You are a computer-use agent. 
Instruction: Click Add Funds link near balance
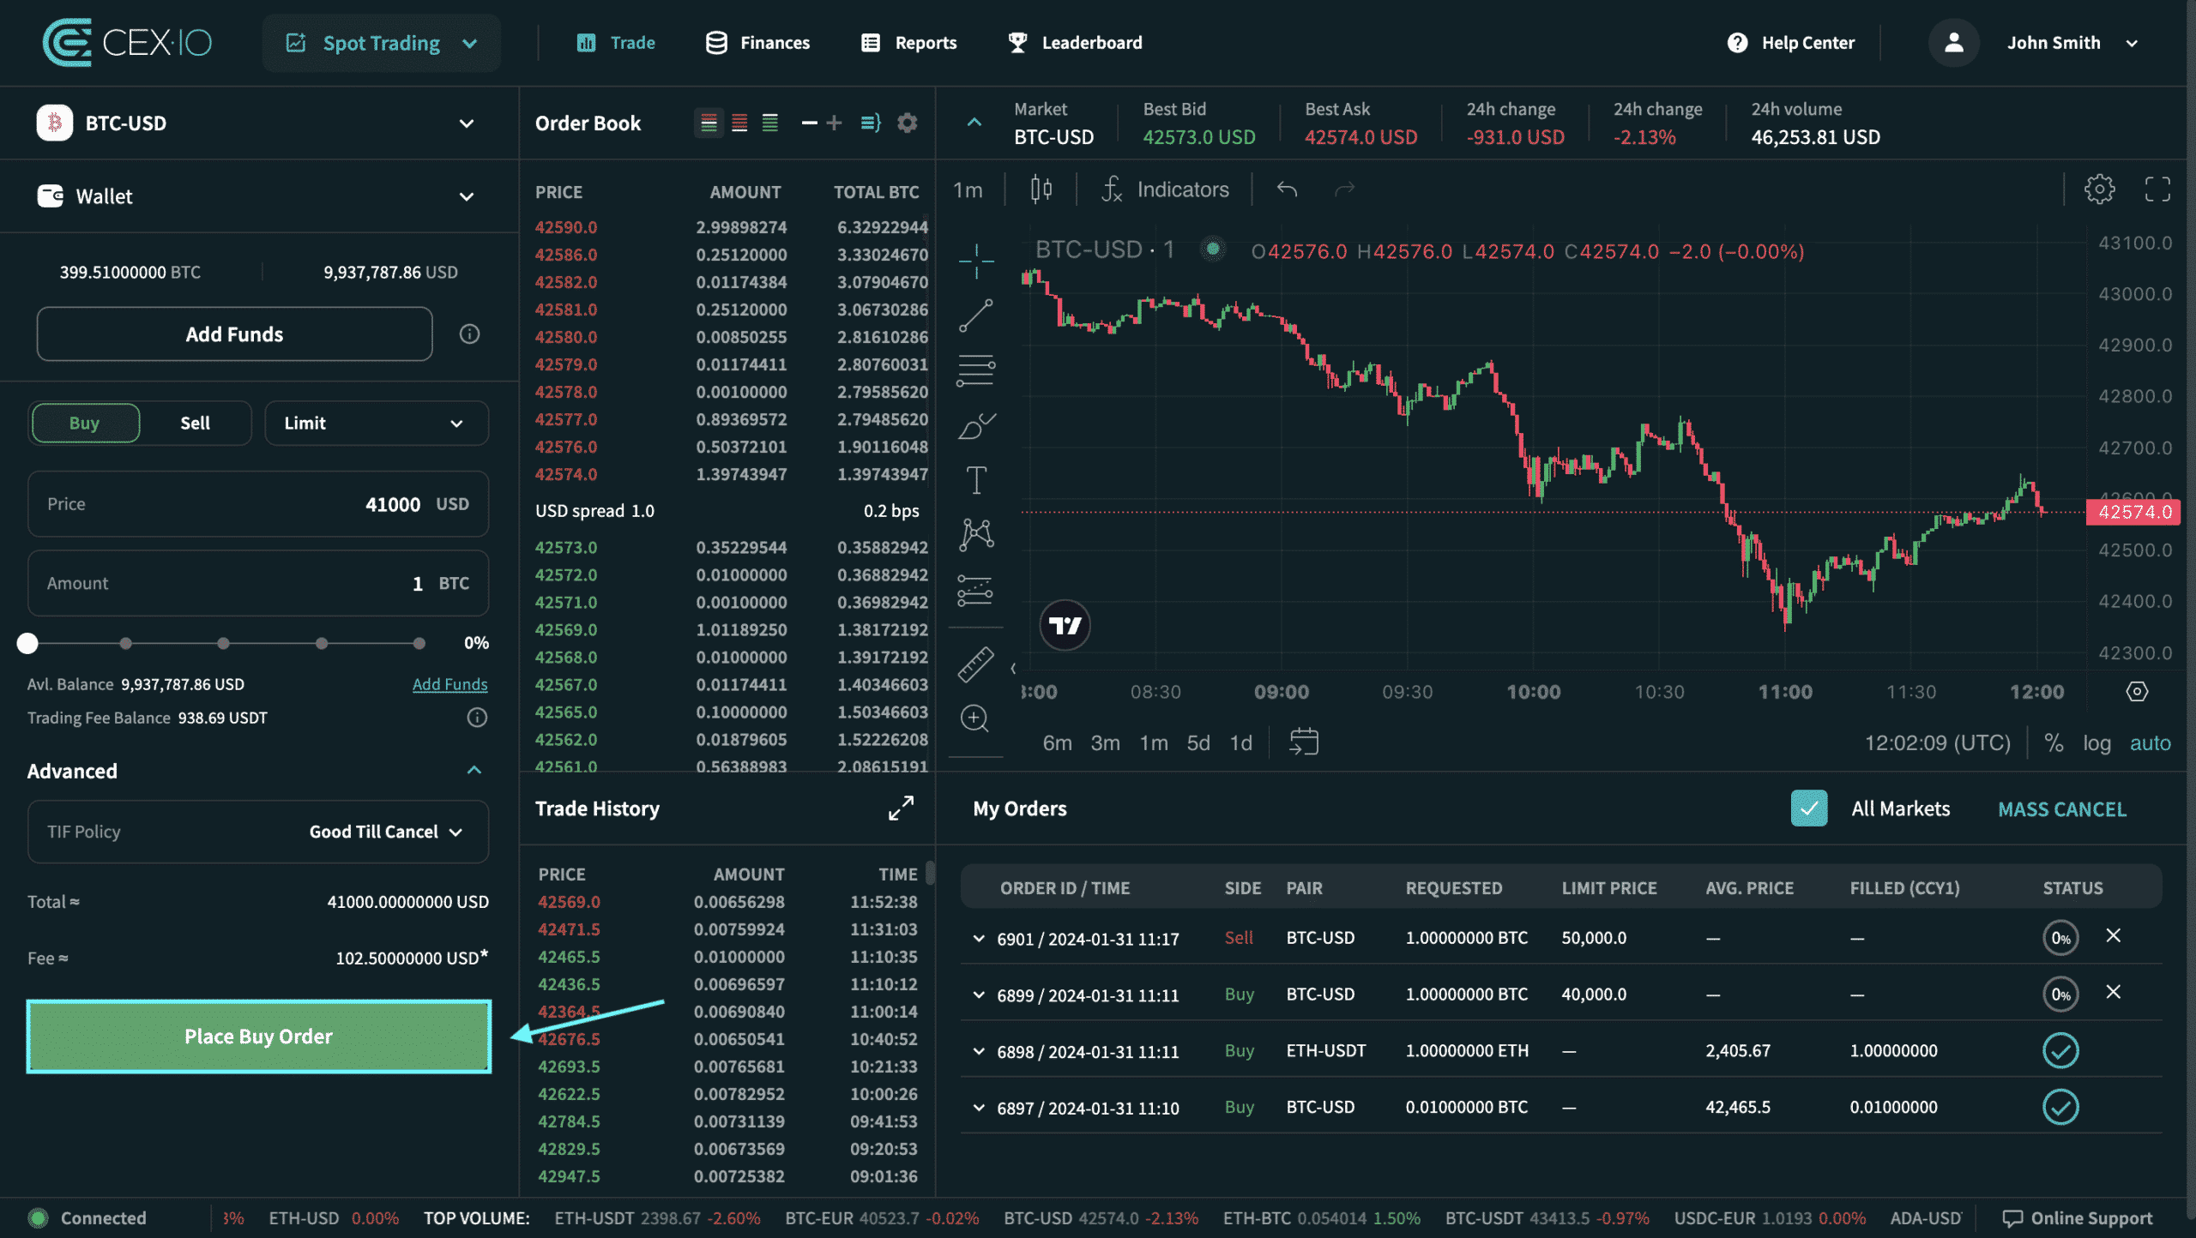[x=449, y=684]
